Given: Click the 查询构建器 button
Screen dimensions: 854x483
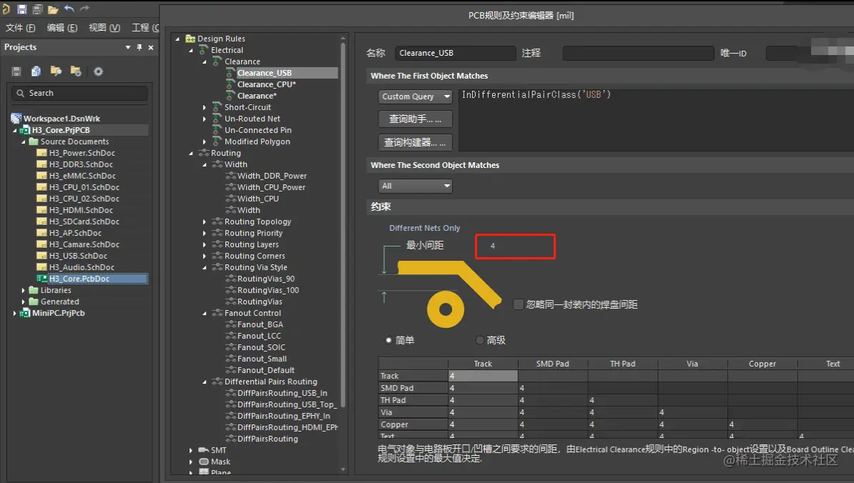Looking at the screenshot, I should click(415, 142).
